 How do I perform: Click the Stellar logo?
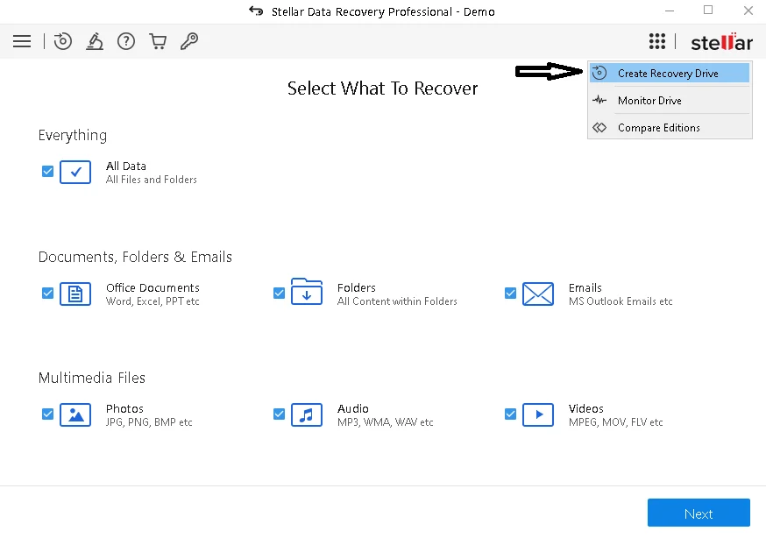721,42
